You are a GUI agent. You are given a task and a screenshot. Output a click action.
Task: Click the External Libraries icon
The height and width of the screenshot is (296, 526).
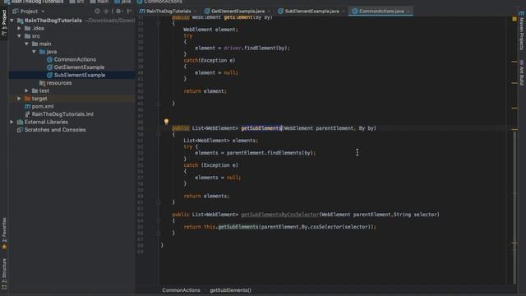point(20,122)
